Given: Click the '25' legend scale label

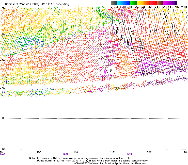Looking at the screenshot, I should pos(144,7).
